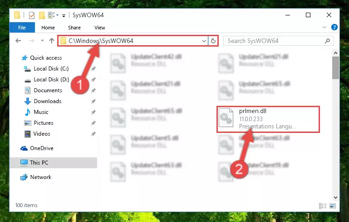Click the Downloads blue arrow icon

tap(27, 101)
